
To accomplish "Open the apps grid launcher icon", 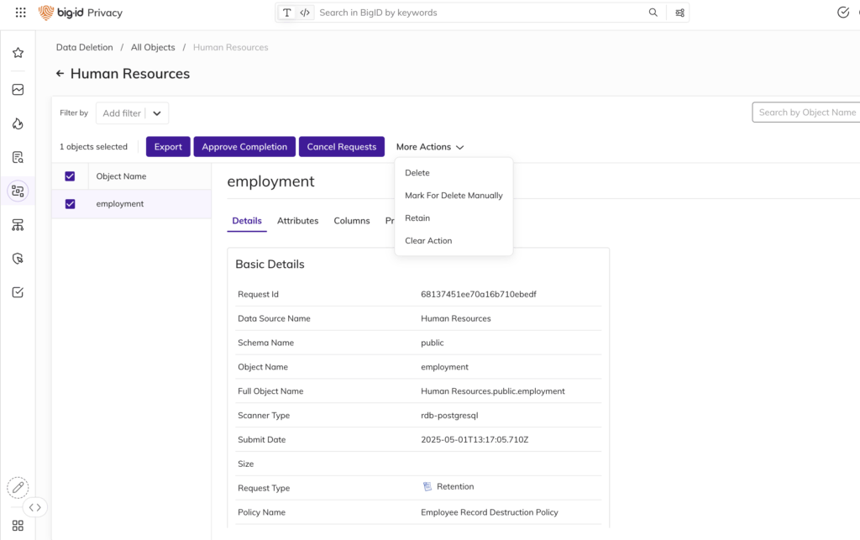I will click(x=21, y=13).
